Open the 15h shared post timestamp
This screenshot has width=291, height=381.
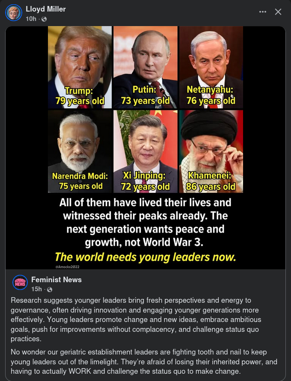coord(36,289)
